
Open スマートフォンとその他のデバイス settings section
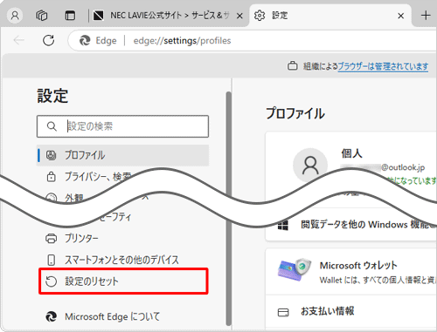pyautogui.click(x=122, y=260)
